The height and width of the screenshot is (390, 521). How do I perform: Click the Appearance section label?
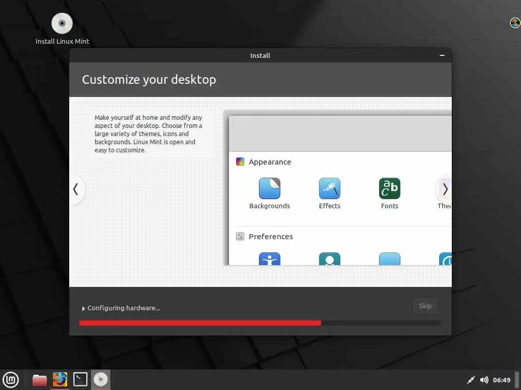tap(270, 162)
